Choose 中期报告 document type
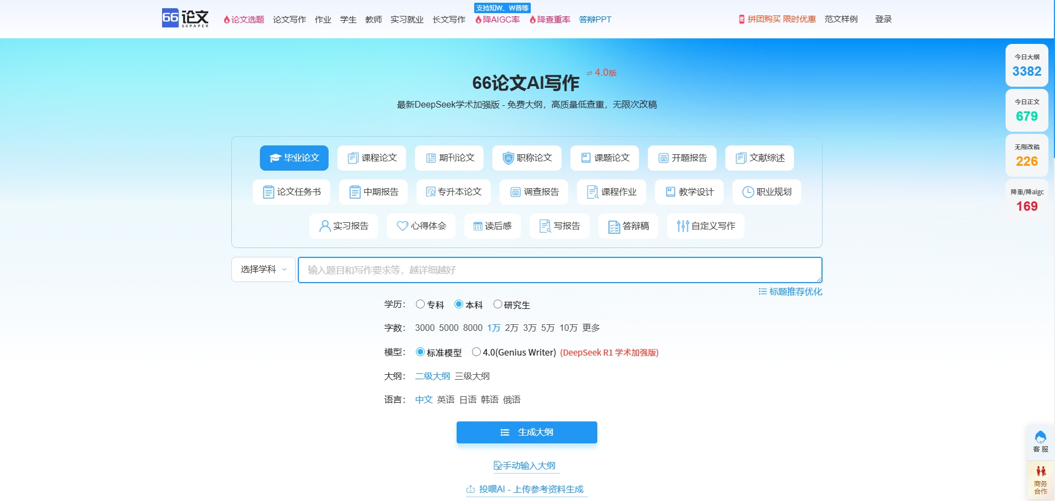1055x501 pixels. 373,192
